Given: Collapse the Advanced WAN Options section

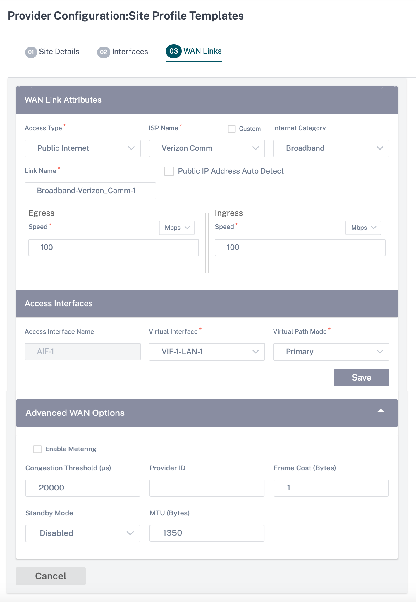Looking at the screenshot, I should [x=381, y=411].
